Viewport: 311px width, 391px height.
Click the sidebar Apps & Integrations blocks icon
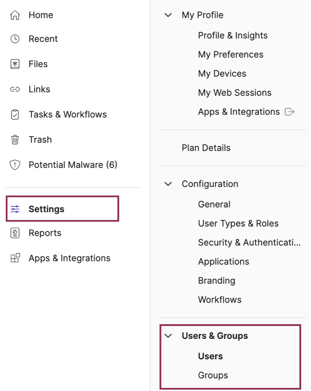(x=15, y=258)
